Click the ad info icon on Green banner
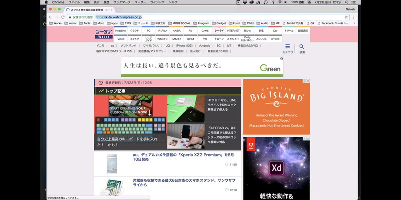 (x=282, y=58)
